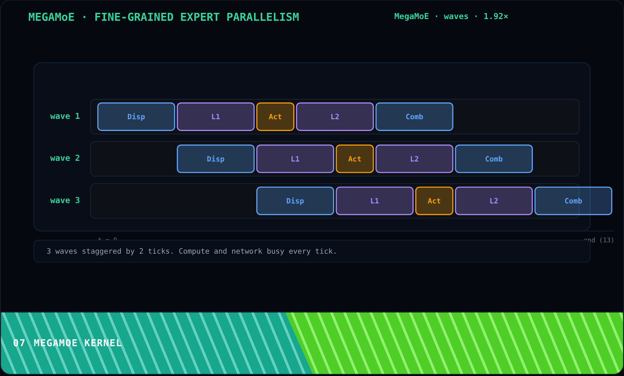The width and height of the screenshot is (624, 376).
Task: Click the wave 1 Comb block
Action: pyautogui.click(x=414, y=117)
